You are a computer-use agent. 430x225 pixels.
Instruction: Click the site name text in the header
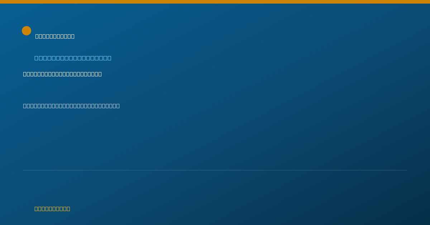(x=55, y=36)
